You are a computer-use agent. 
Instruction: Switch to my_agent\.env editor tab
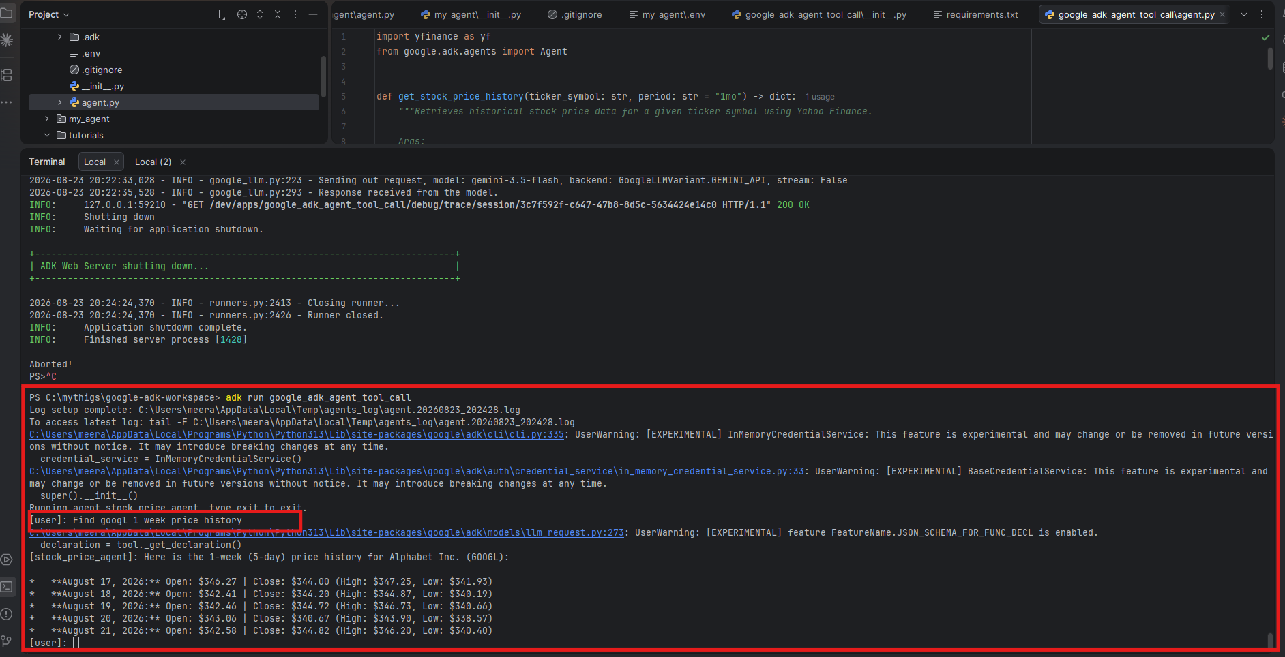pyautogui.click(x=667, y=14)
